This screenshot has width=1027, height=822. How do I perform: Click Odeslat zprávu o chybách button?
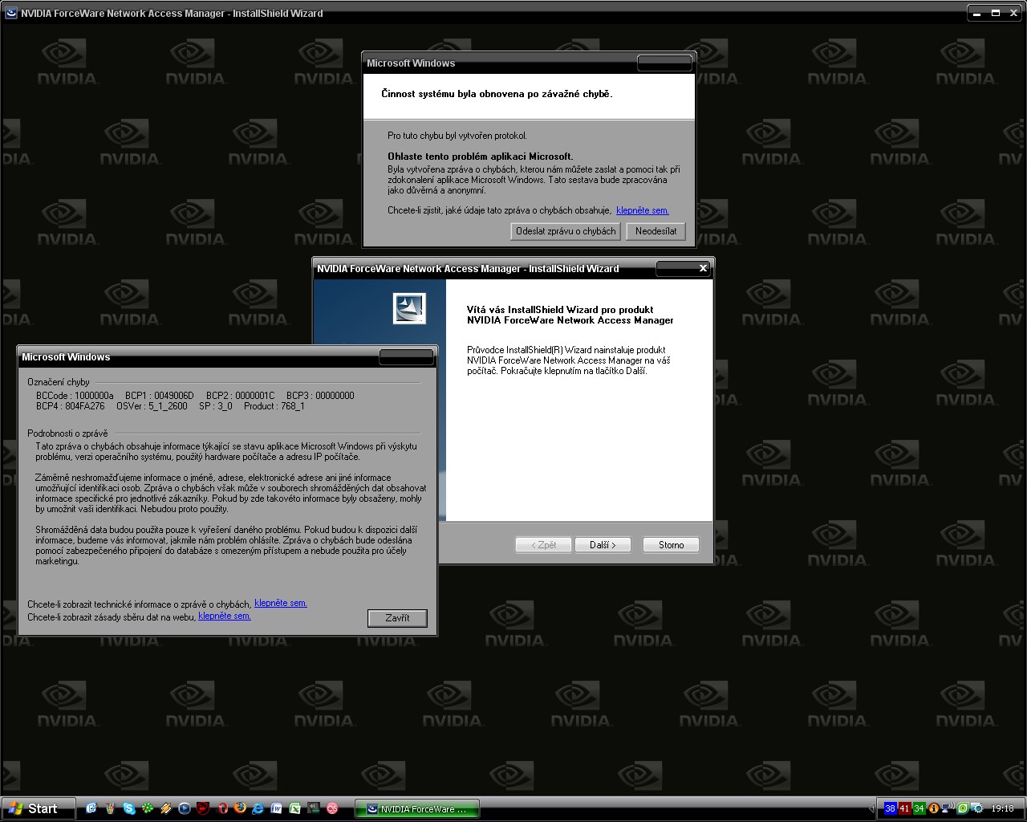(x=566, y=231)
